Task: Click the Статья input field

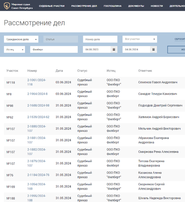Action: click(60, 39)
